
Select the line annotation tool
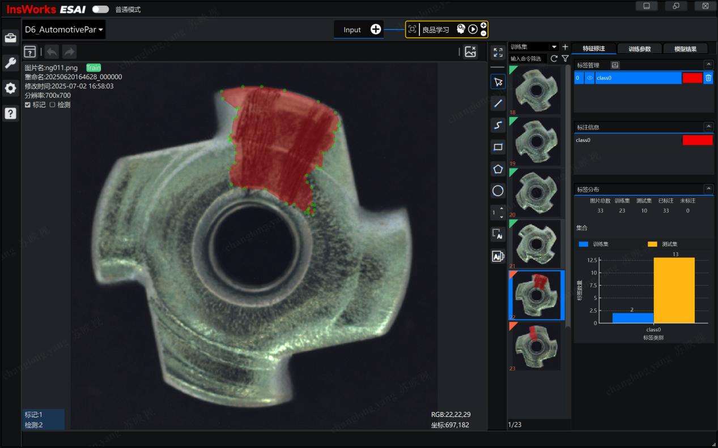[x=498, y=103]
